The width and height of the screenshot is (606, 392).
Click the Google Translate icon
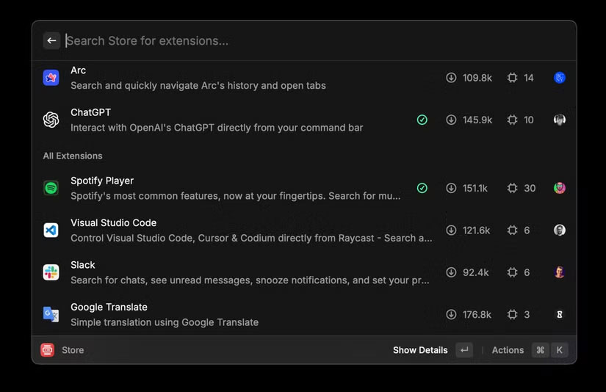(x=51, y=314)
